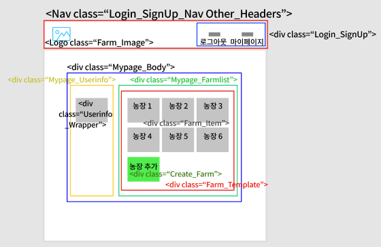Click the yellow Mypage_Userinfo label
This screenshot has width=381, height=247.
[x=62, y=79]
